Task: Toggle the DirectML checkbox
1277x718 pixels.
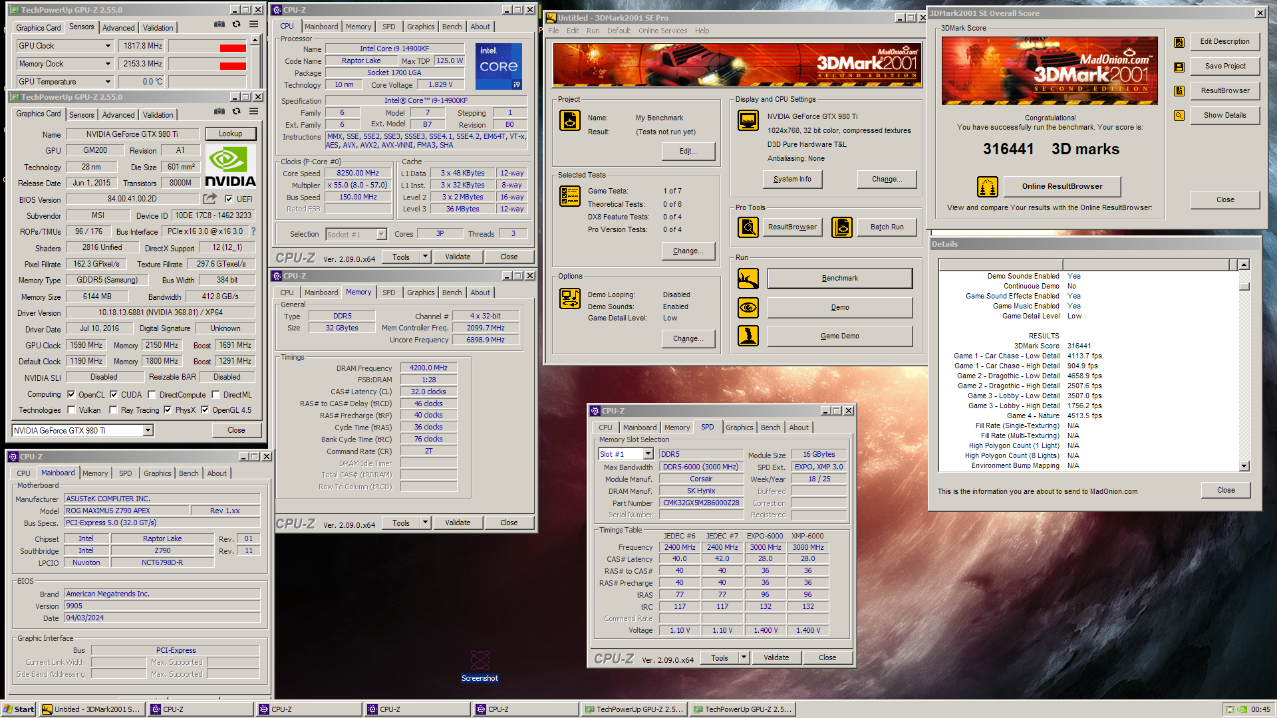Action: (215, 394)
